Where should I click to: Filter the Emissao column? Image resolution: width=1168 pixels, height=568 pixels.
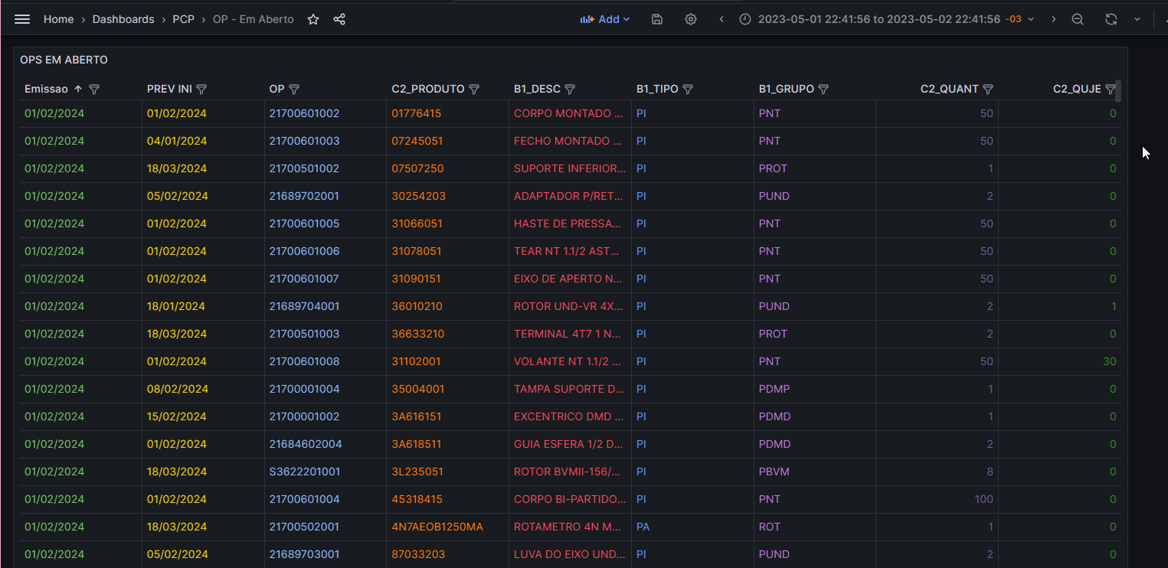tap(94, 89)
